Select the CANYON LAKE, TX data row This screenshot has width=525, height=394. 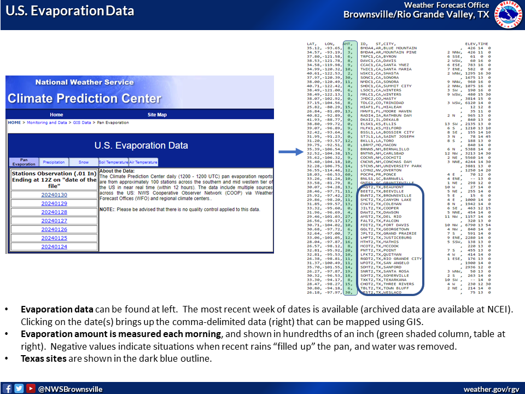(x=399, y=200)
